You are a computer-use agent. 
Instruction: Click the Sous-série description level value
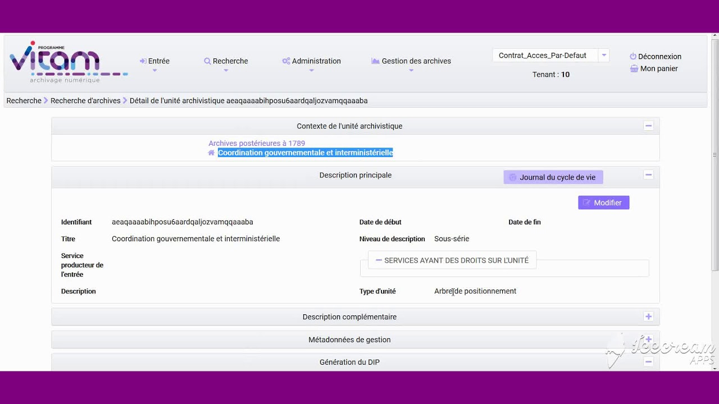tap(452, 239)
